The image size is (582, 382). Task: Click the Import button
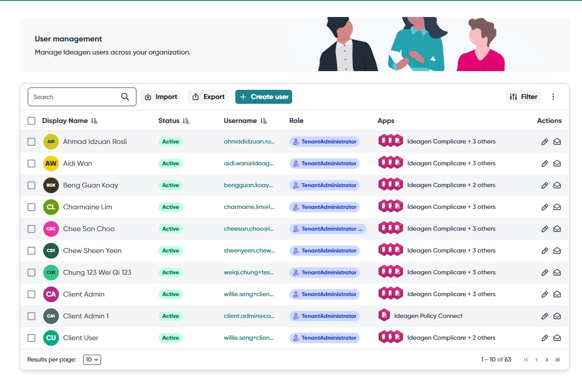coord(161,97)
